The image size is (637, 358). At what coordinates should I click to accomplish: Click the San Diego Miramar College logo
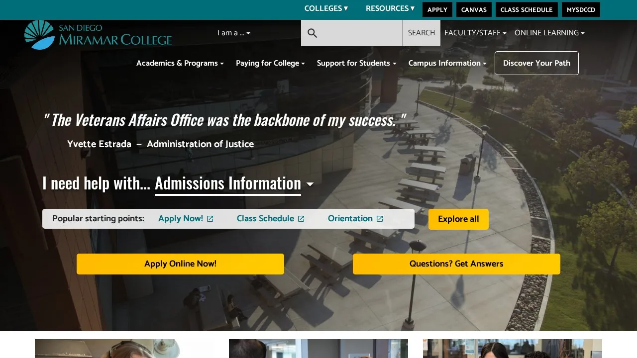pyautogui.click(x=98, y=35)
